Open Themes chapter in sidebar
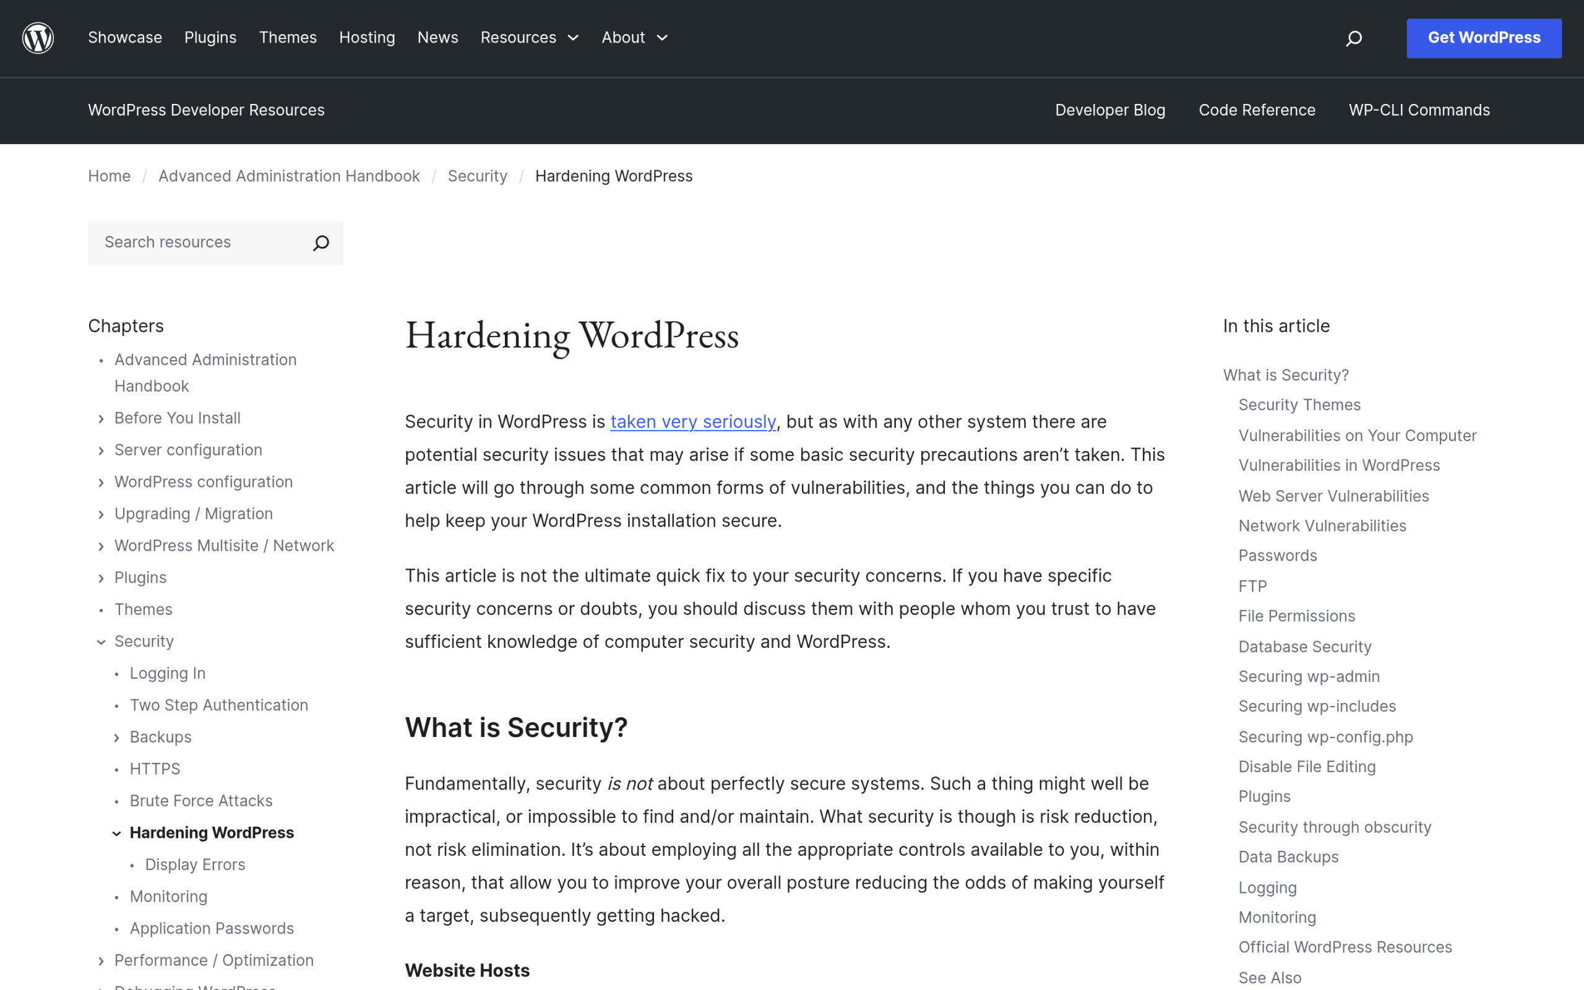 point(144,609)
